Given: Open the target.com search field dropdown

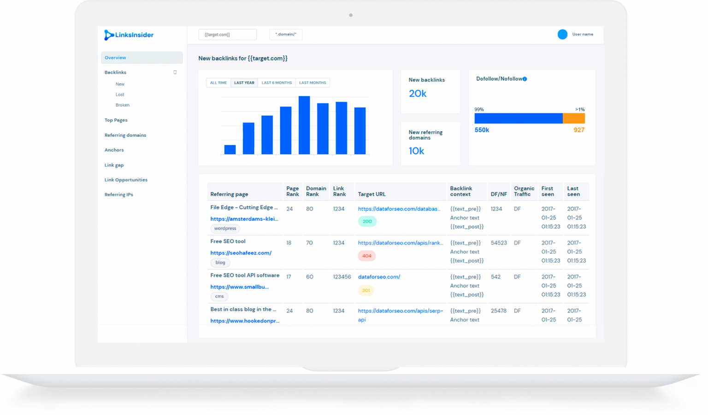Looking at the screenshot, I should coord(227,34).
